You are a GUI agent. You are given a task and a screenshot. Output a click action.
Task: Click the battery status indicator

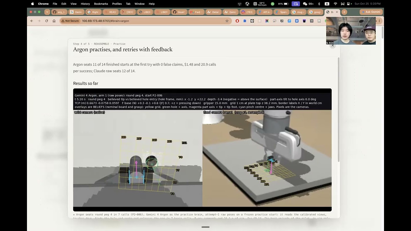(284, 4)
